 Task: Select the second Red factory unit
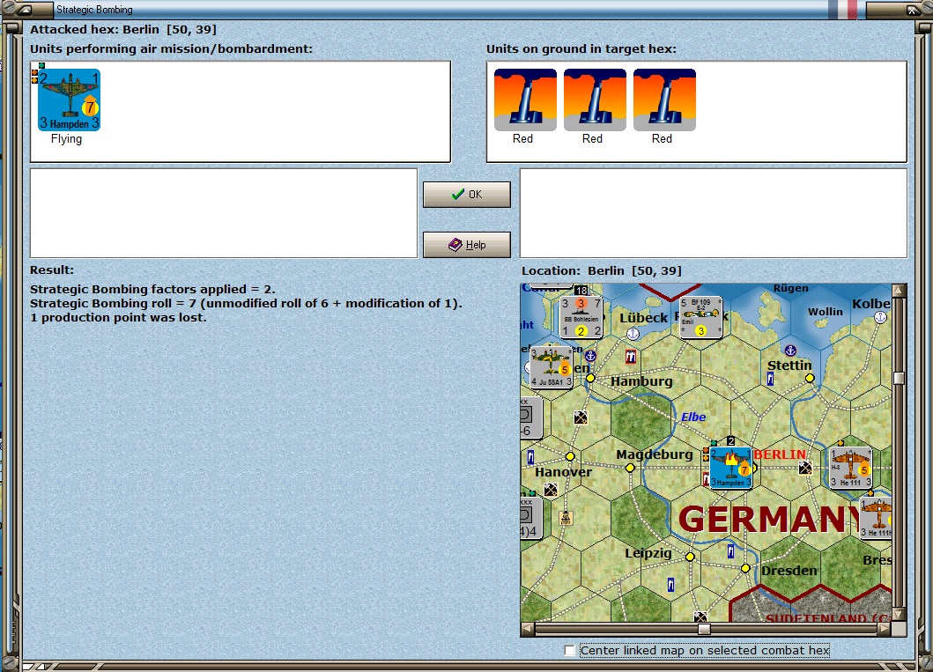point(595,100)
